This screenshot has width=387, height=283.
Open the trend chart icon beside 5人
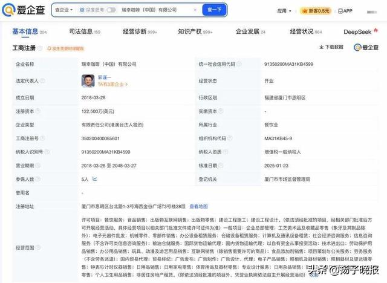(x=95, y=179)
